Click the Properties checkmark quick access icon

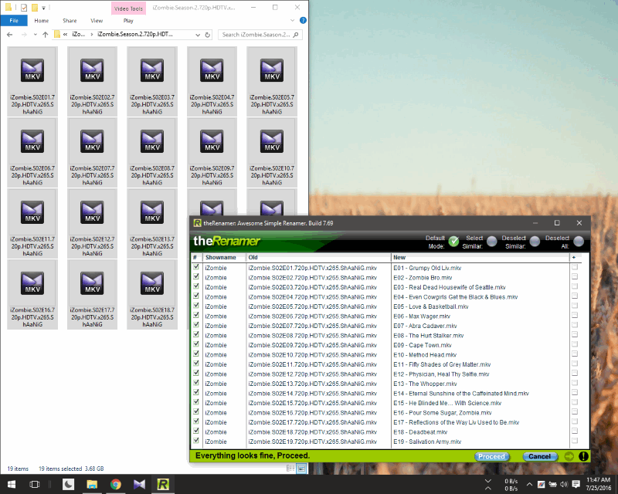click(24, 8)
